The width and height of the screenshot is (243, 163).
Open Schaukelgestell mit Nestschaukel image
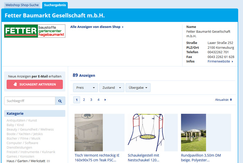pos(146,133)
